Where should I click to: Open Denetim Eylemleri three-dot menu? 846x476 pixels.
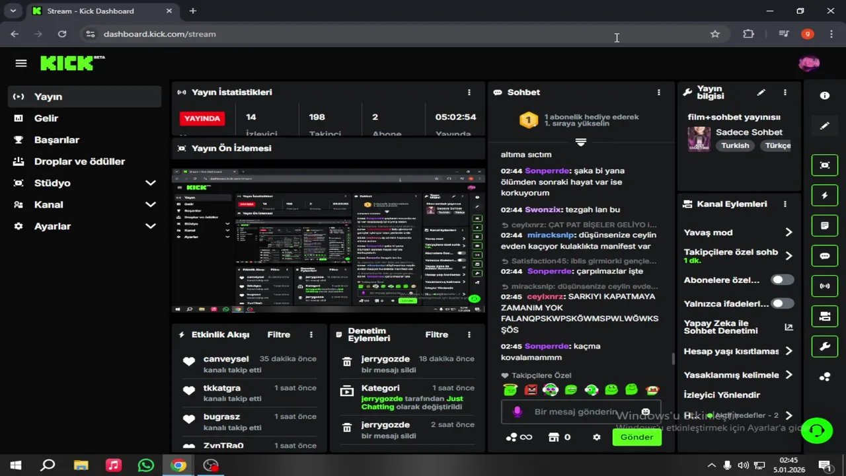469,335
